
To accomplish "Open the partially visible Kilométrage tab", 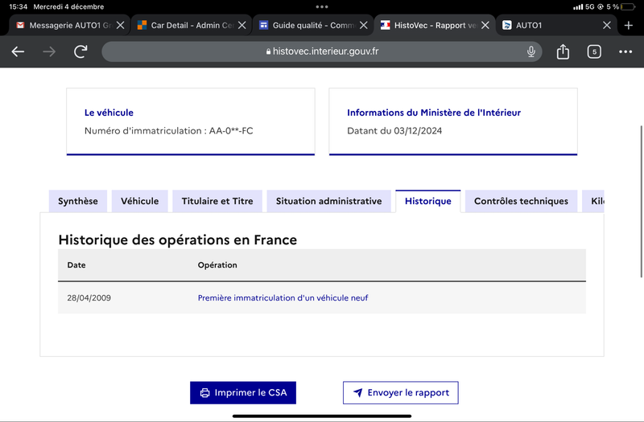I will tap(593, 202).
